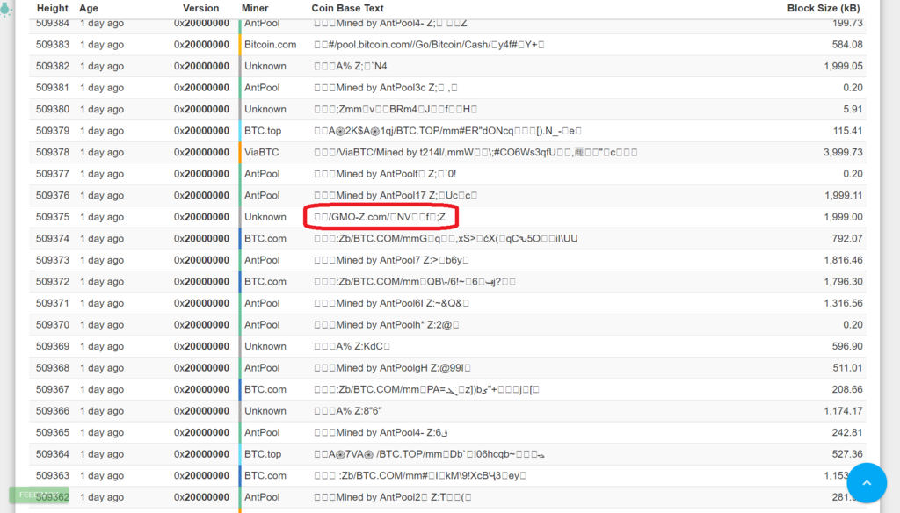Open block height 509364
The height and width of the screenshot is (513, 900).
(52, 454)
